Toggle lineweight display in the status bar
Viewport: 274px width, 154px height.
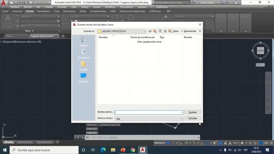point(215,143)
